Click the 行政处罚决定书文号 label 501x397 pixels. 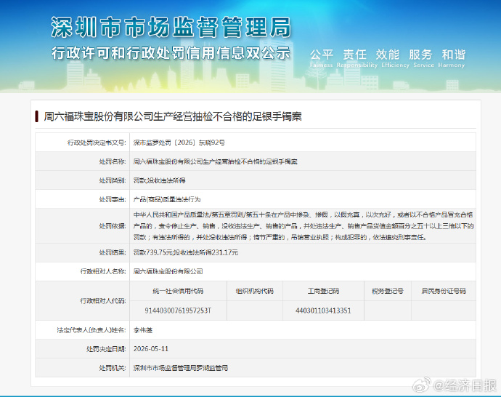(x=97, y=143)
